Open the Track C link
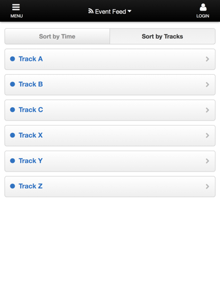220x294 pixels. pos(31,110)
